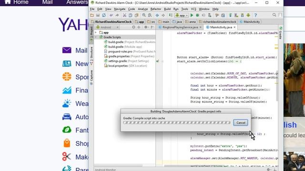Image resolution: width=305 pixels, height=171 pixels.
Task: Click the Synchronize refresh toolbar icon
Action: pos(104,15)
